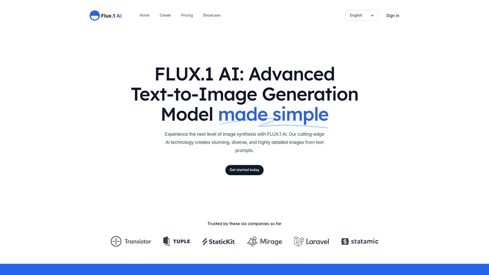Navigate to the Home menu item

pos(144,15)
